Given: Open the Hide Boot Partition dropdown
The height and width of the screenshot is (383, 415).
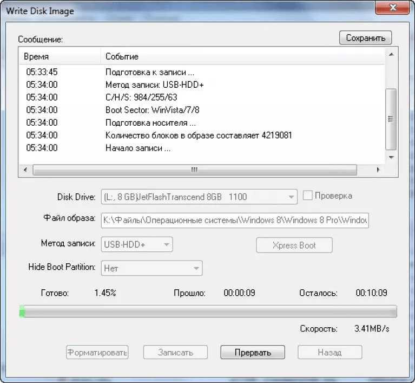Looking at the screenshot, I should pos(151,268).
